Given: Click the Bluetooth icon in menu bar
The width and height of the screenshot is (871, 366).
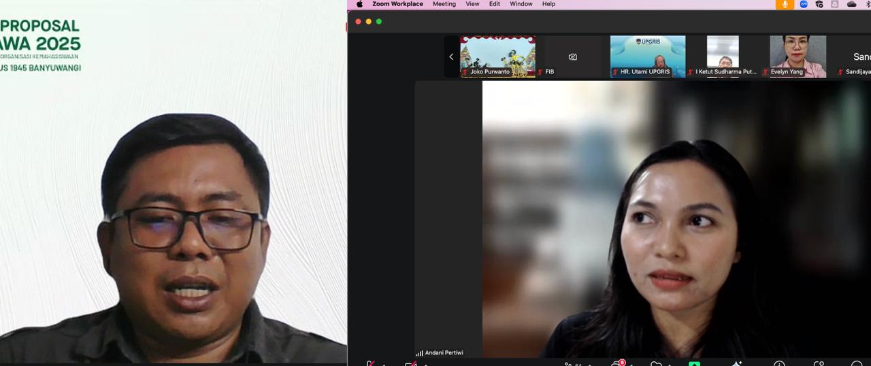Looking at the screenshot, I should point(868,4).
